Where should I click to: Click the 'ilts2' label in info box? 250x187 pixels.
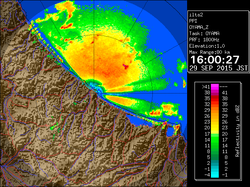196,15
